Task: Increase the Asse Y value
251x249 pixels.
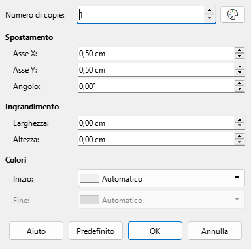Action: click(239, 67)
